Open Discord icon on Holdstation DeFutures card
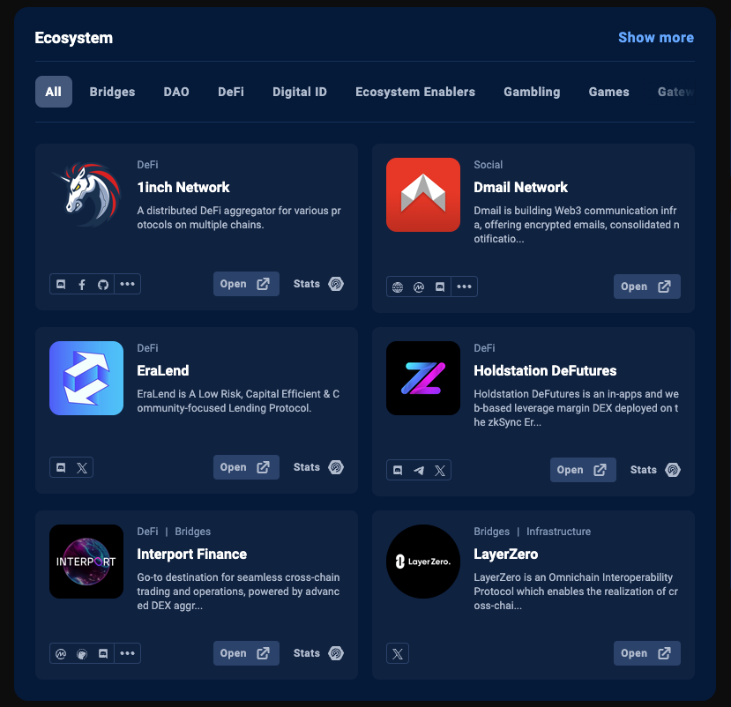This screenshot has height=707, width=731. click(398, 471)
